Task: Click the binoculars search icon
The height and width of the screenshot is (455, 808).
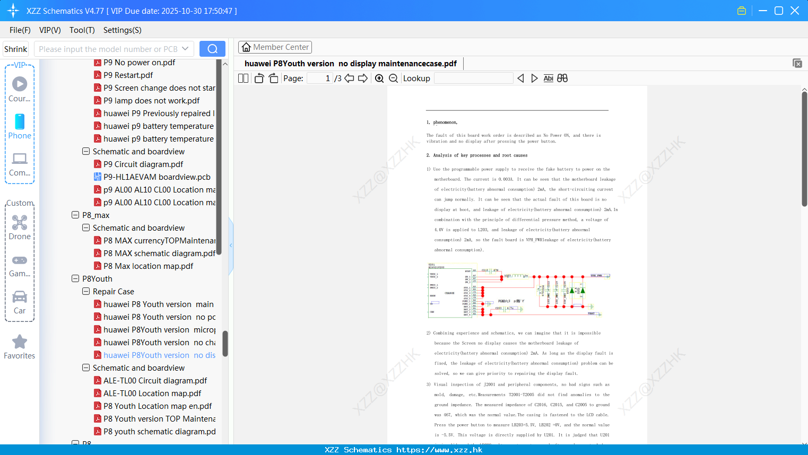Action: point(562,78)
